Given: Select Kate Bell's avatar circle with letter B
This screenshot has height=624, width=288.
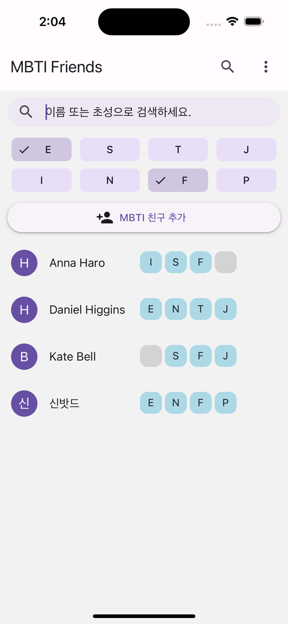Looking at the screenshot, I should point(24,357).
